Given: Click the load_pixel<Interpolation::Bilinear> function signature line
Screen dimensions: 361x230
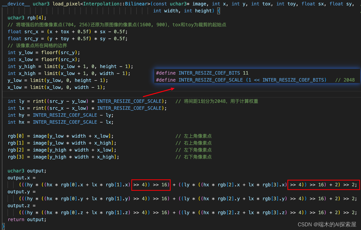Looking at the screenshot, I should click(178, 4).
